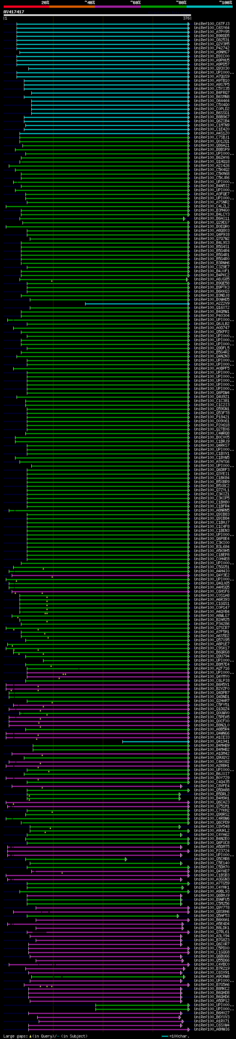
Task: Open the UniRef100_C4LZL2 hit
Action: [x=211, y=206]
